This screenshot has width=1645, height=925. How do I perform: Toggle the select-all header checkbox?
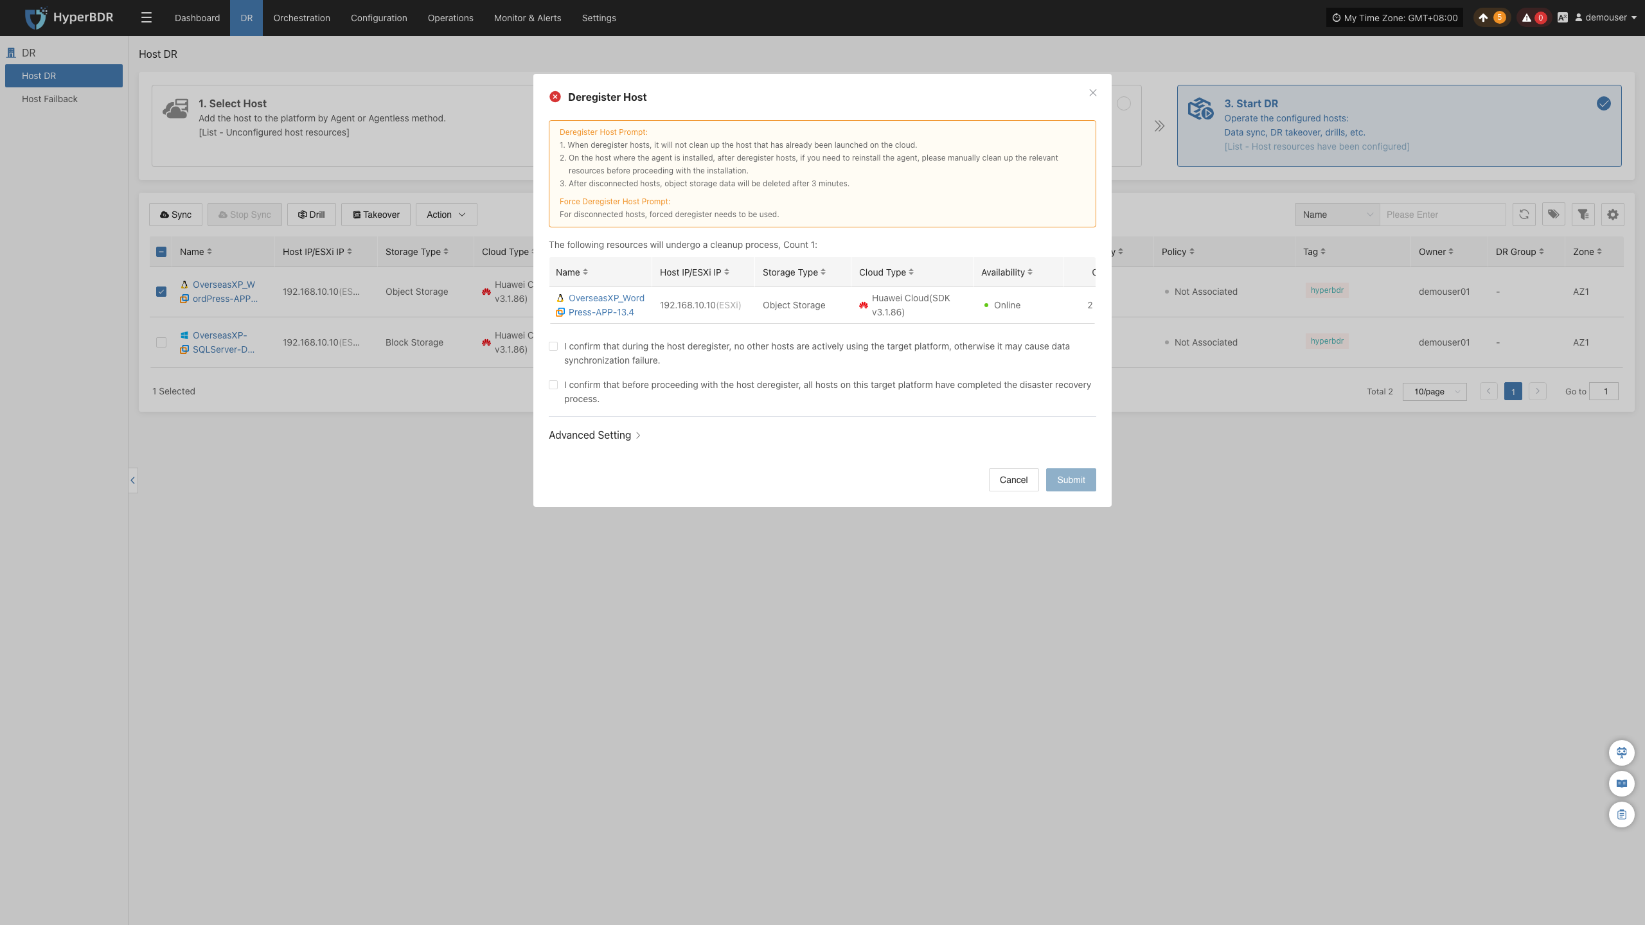click(x=161, y=252)
